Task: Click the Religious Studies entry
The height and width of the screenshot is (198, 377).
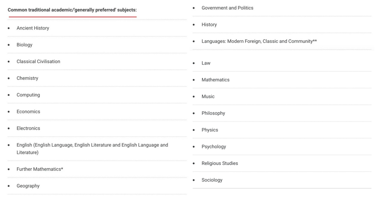Action: point(220,163)
